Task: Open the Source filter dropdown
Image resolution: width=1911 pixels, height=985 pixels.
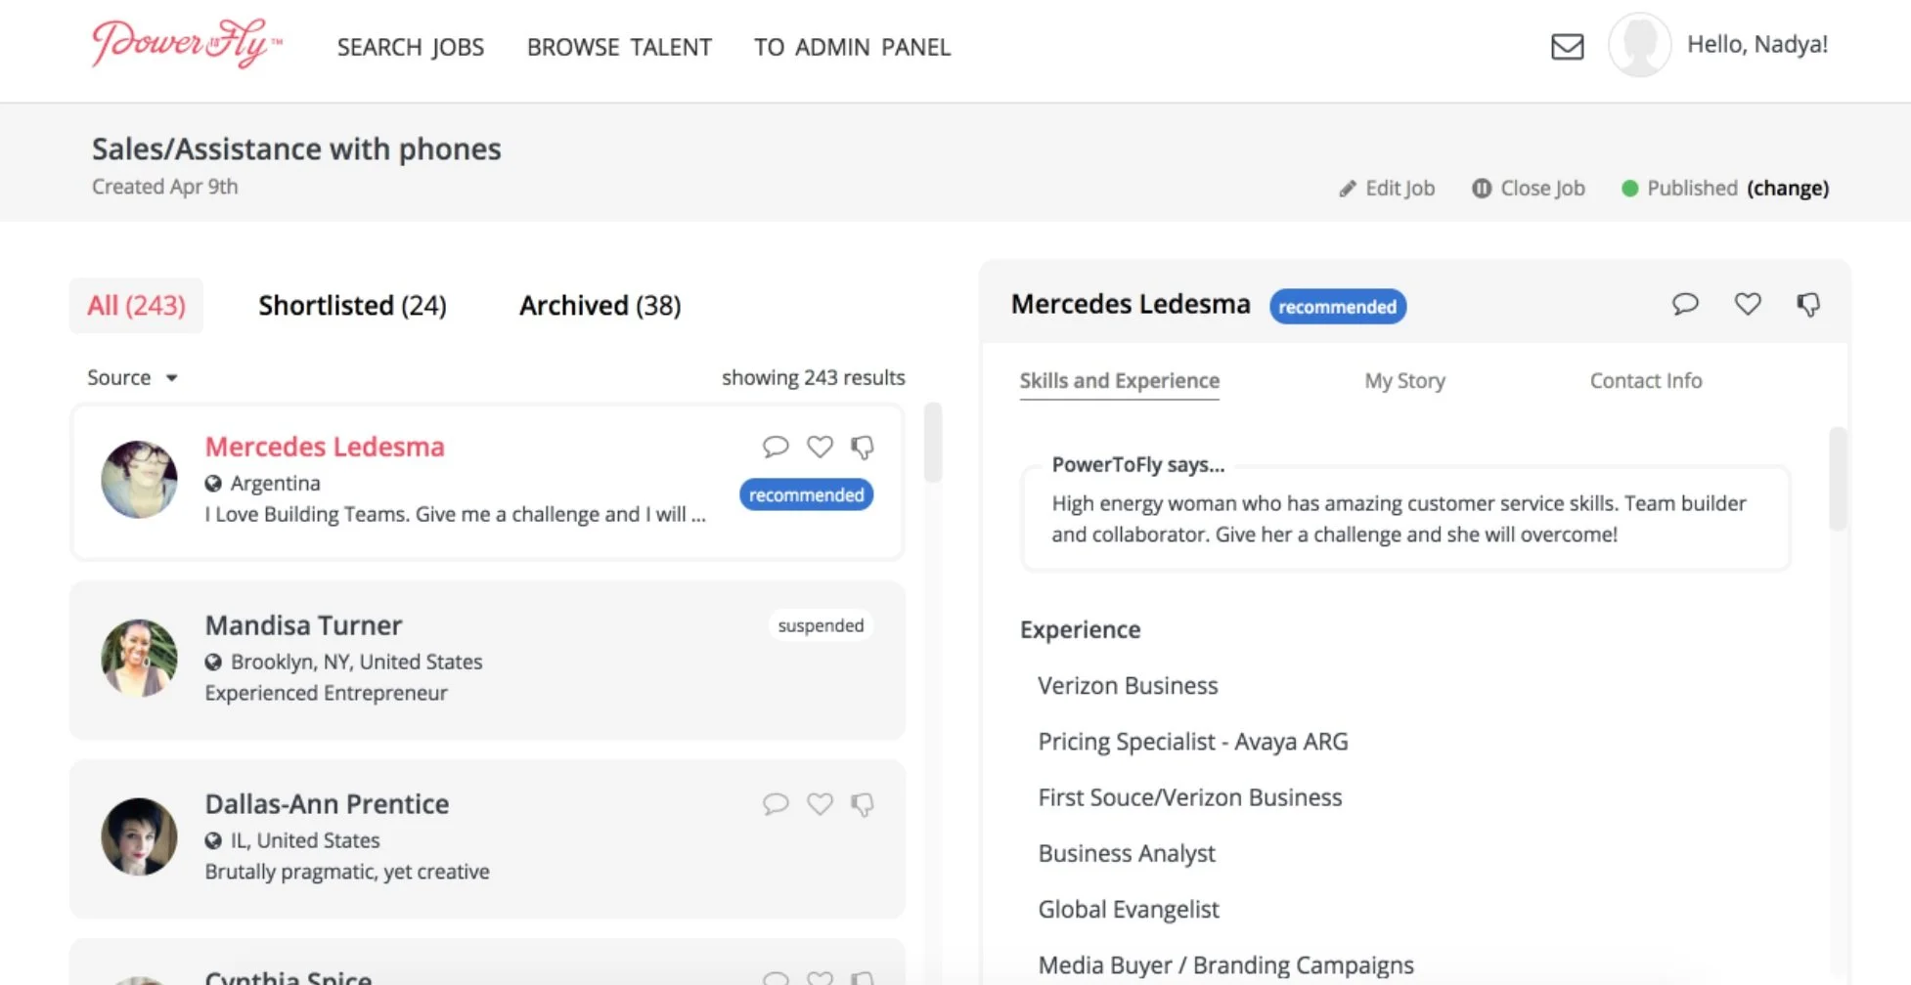Action: point(132,377)
